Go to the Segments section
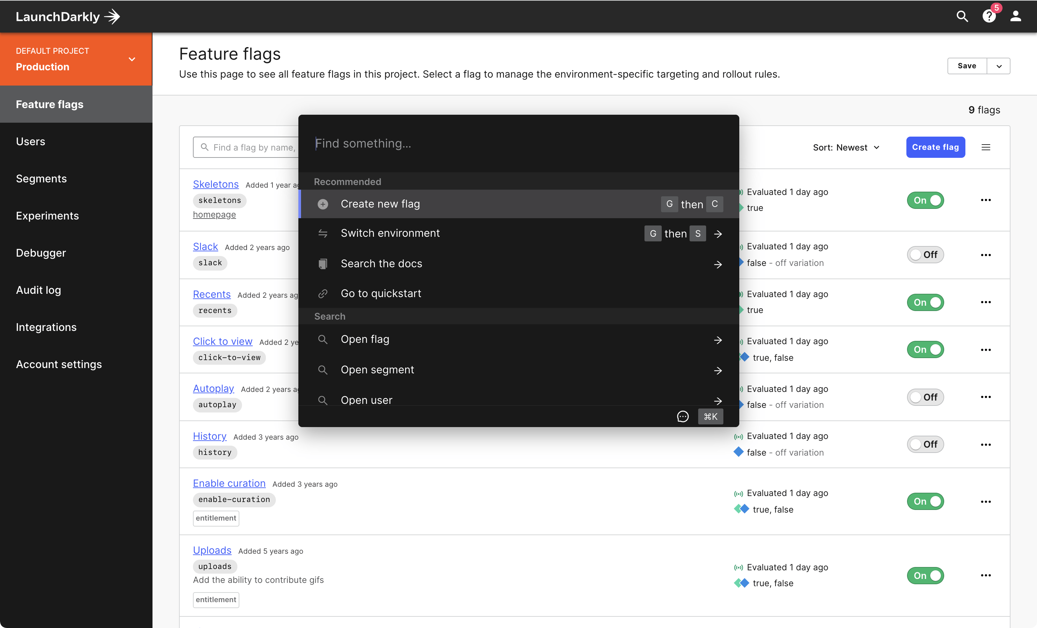Viewport: 1037px width, 628px height. [x=41, y=178]
